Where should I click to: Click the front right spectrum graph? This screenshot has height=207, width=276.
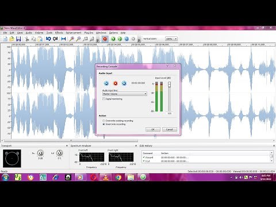121,157
